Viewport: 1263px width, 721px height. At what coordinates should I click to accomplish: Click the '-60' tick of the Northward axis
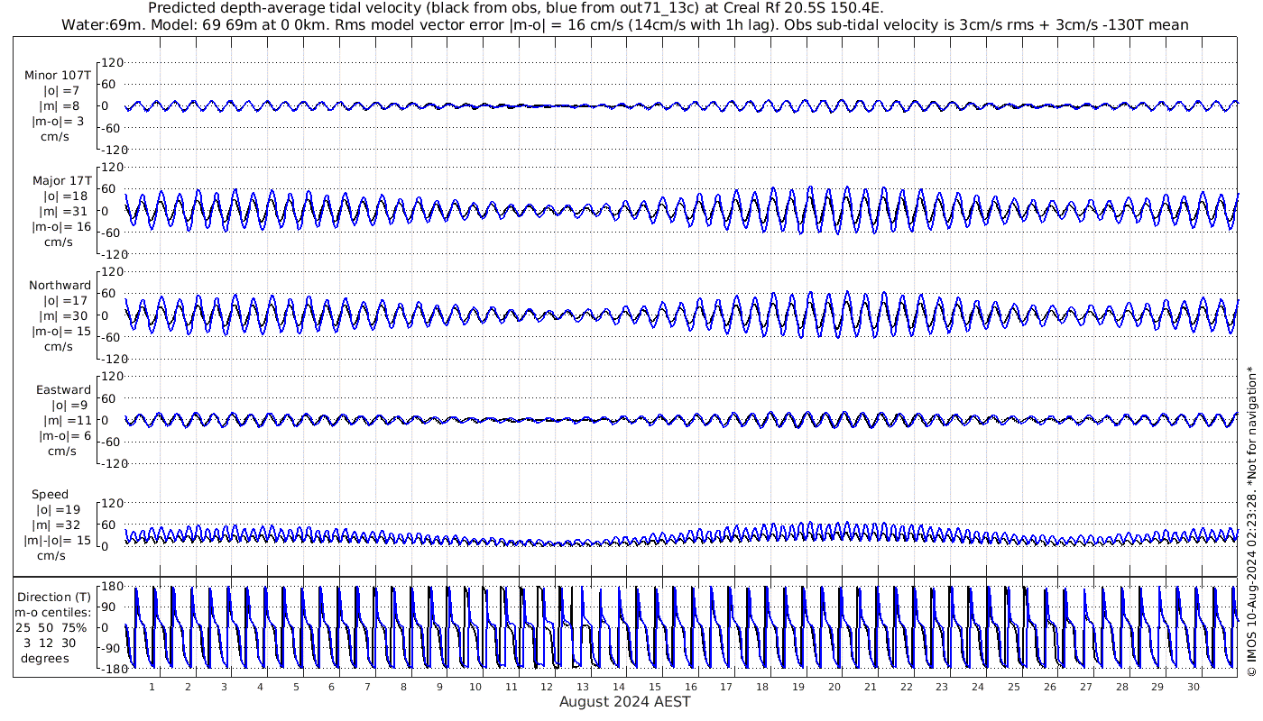pyautogui.click(x=113, y=336)
